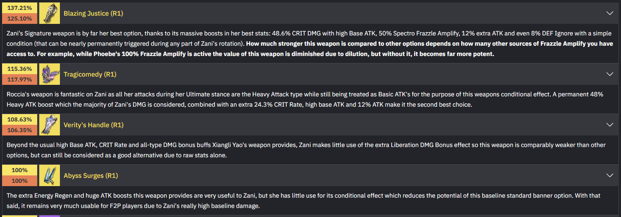Click the orange 117.97% rating badge
The image size is (621, 217).
pyautogui.click(x=19, y=79)
